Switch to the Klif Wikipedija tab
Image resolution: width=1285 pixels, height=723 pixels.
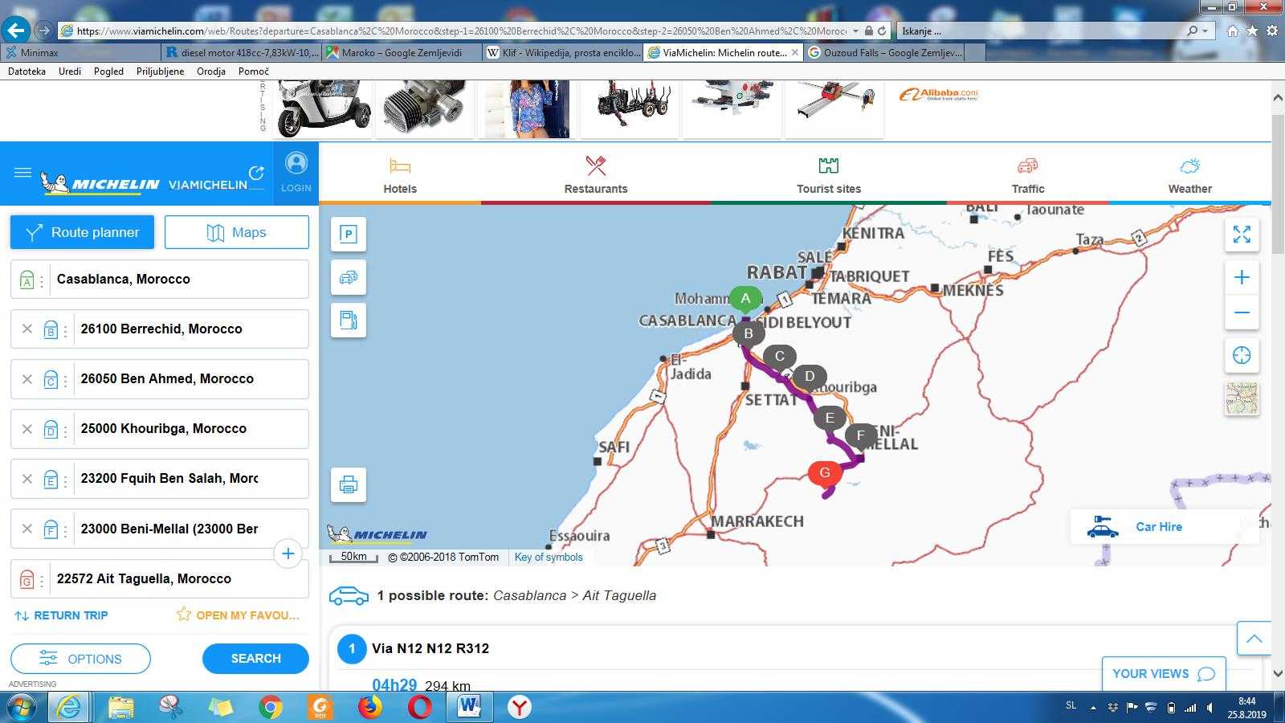coord(562,52)
